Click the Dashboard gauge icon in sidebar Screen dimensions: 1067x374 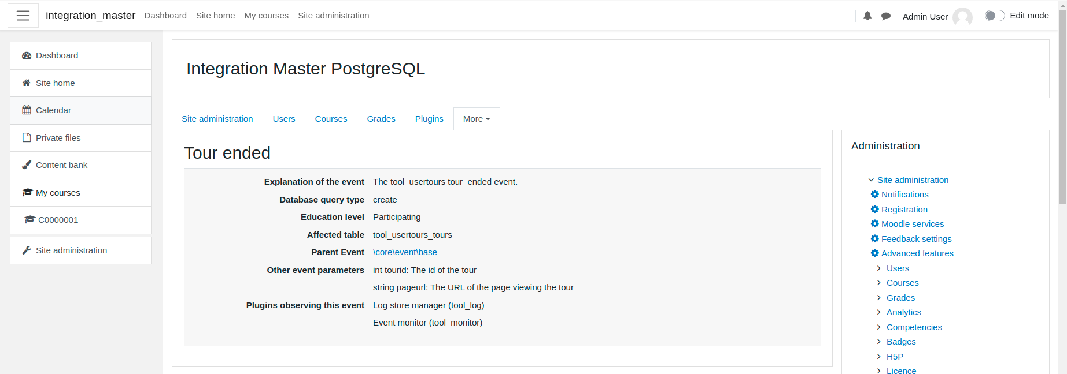click(27, 55)
